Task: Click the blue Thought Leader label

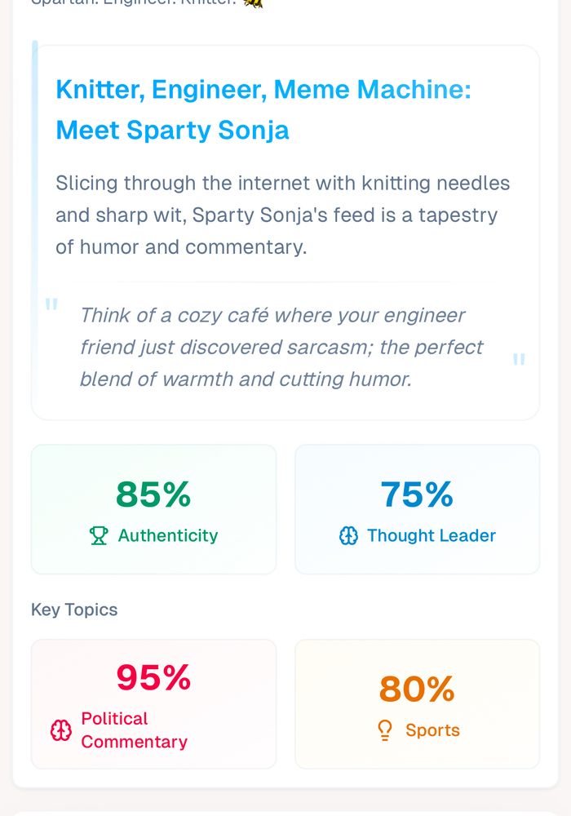Action: pos(431,536)
